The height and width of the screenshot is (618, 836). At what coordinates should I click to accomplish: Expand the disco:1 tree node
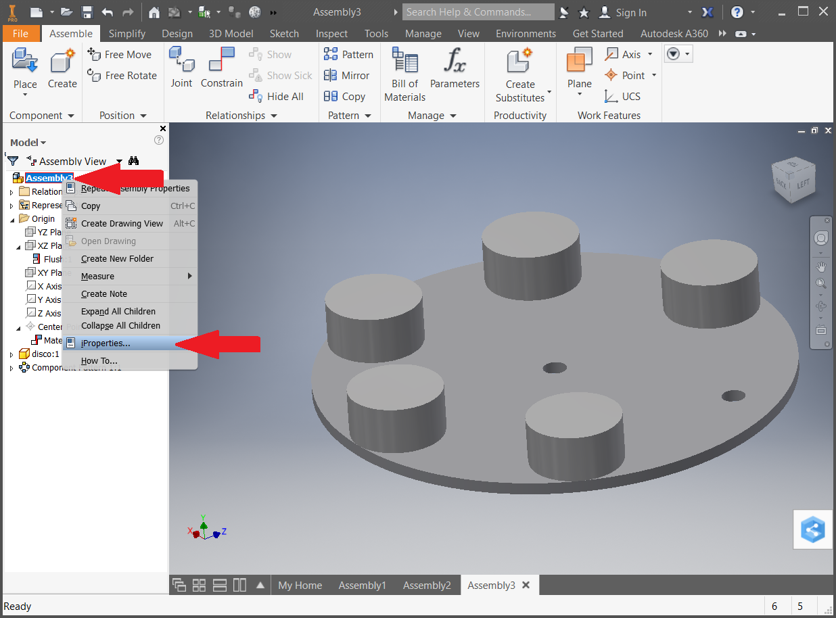[x=11, y=354]
